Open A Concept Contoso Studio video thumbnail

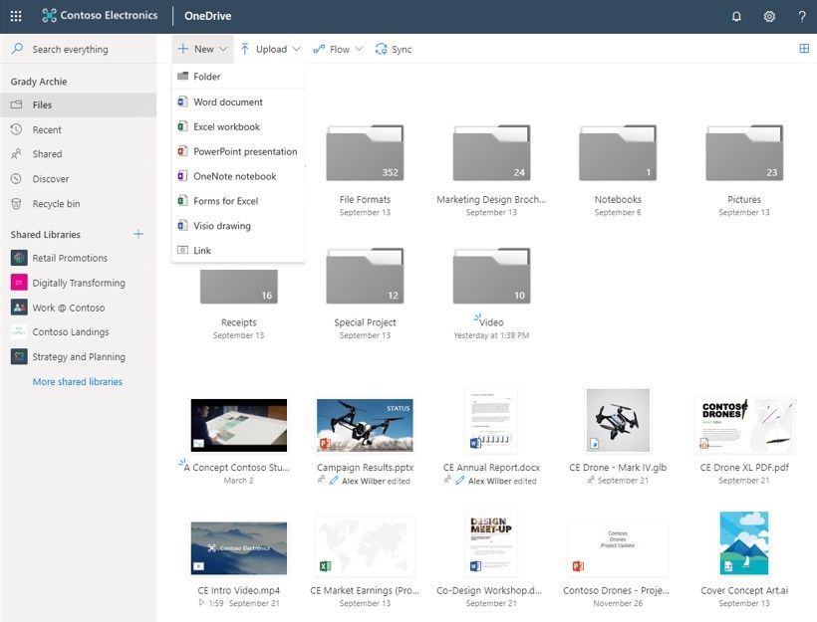pos(239,425)
